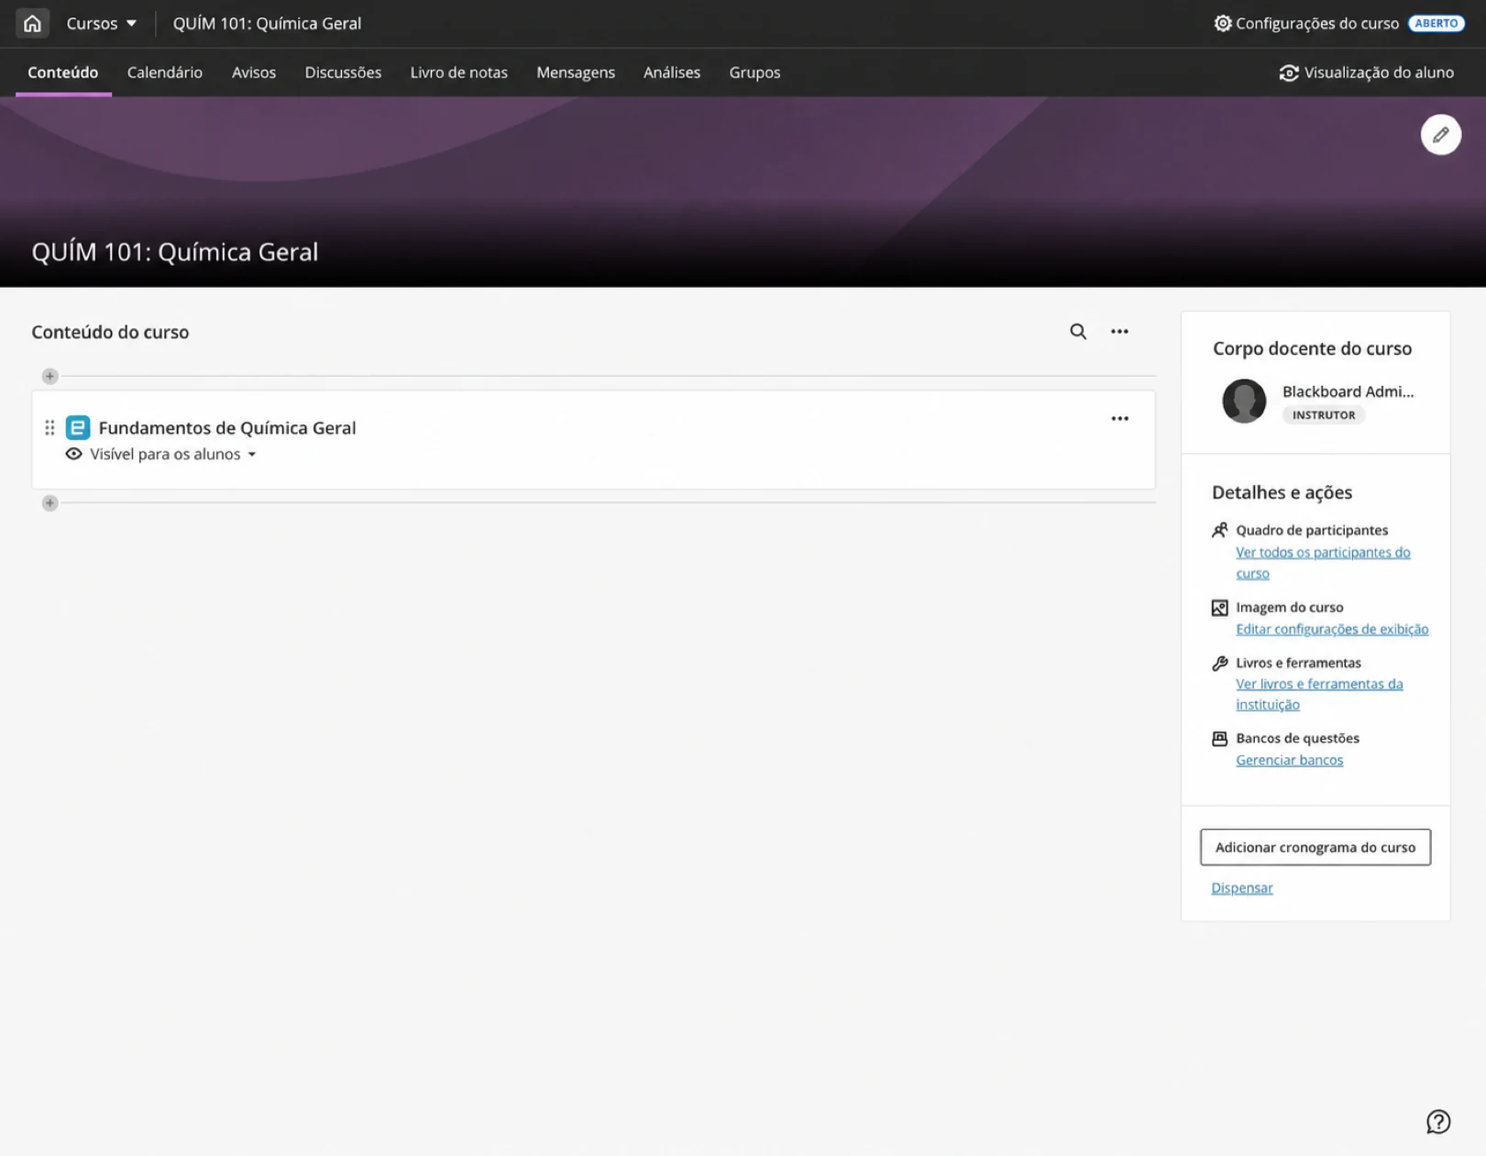Search the course content

(x=1078, y=332)
